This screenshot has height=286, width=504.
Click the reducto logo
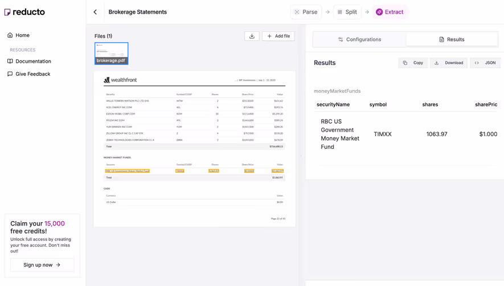(x=24, y=12)
